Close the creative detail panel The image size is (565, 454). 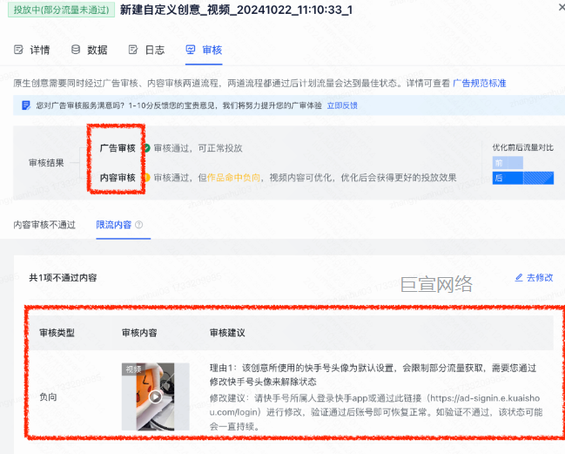click(562, 7)
